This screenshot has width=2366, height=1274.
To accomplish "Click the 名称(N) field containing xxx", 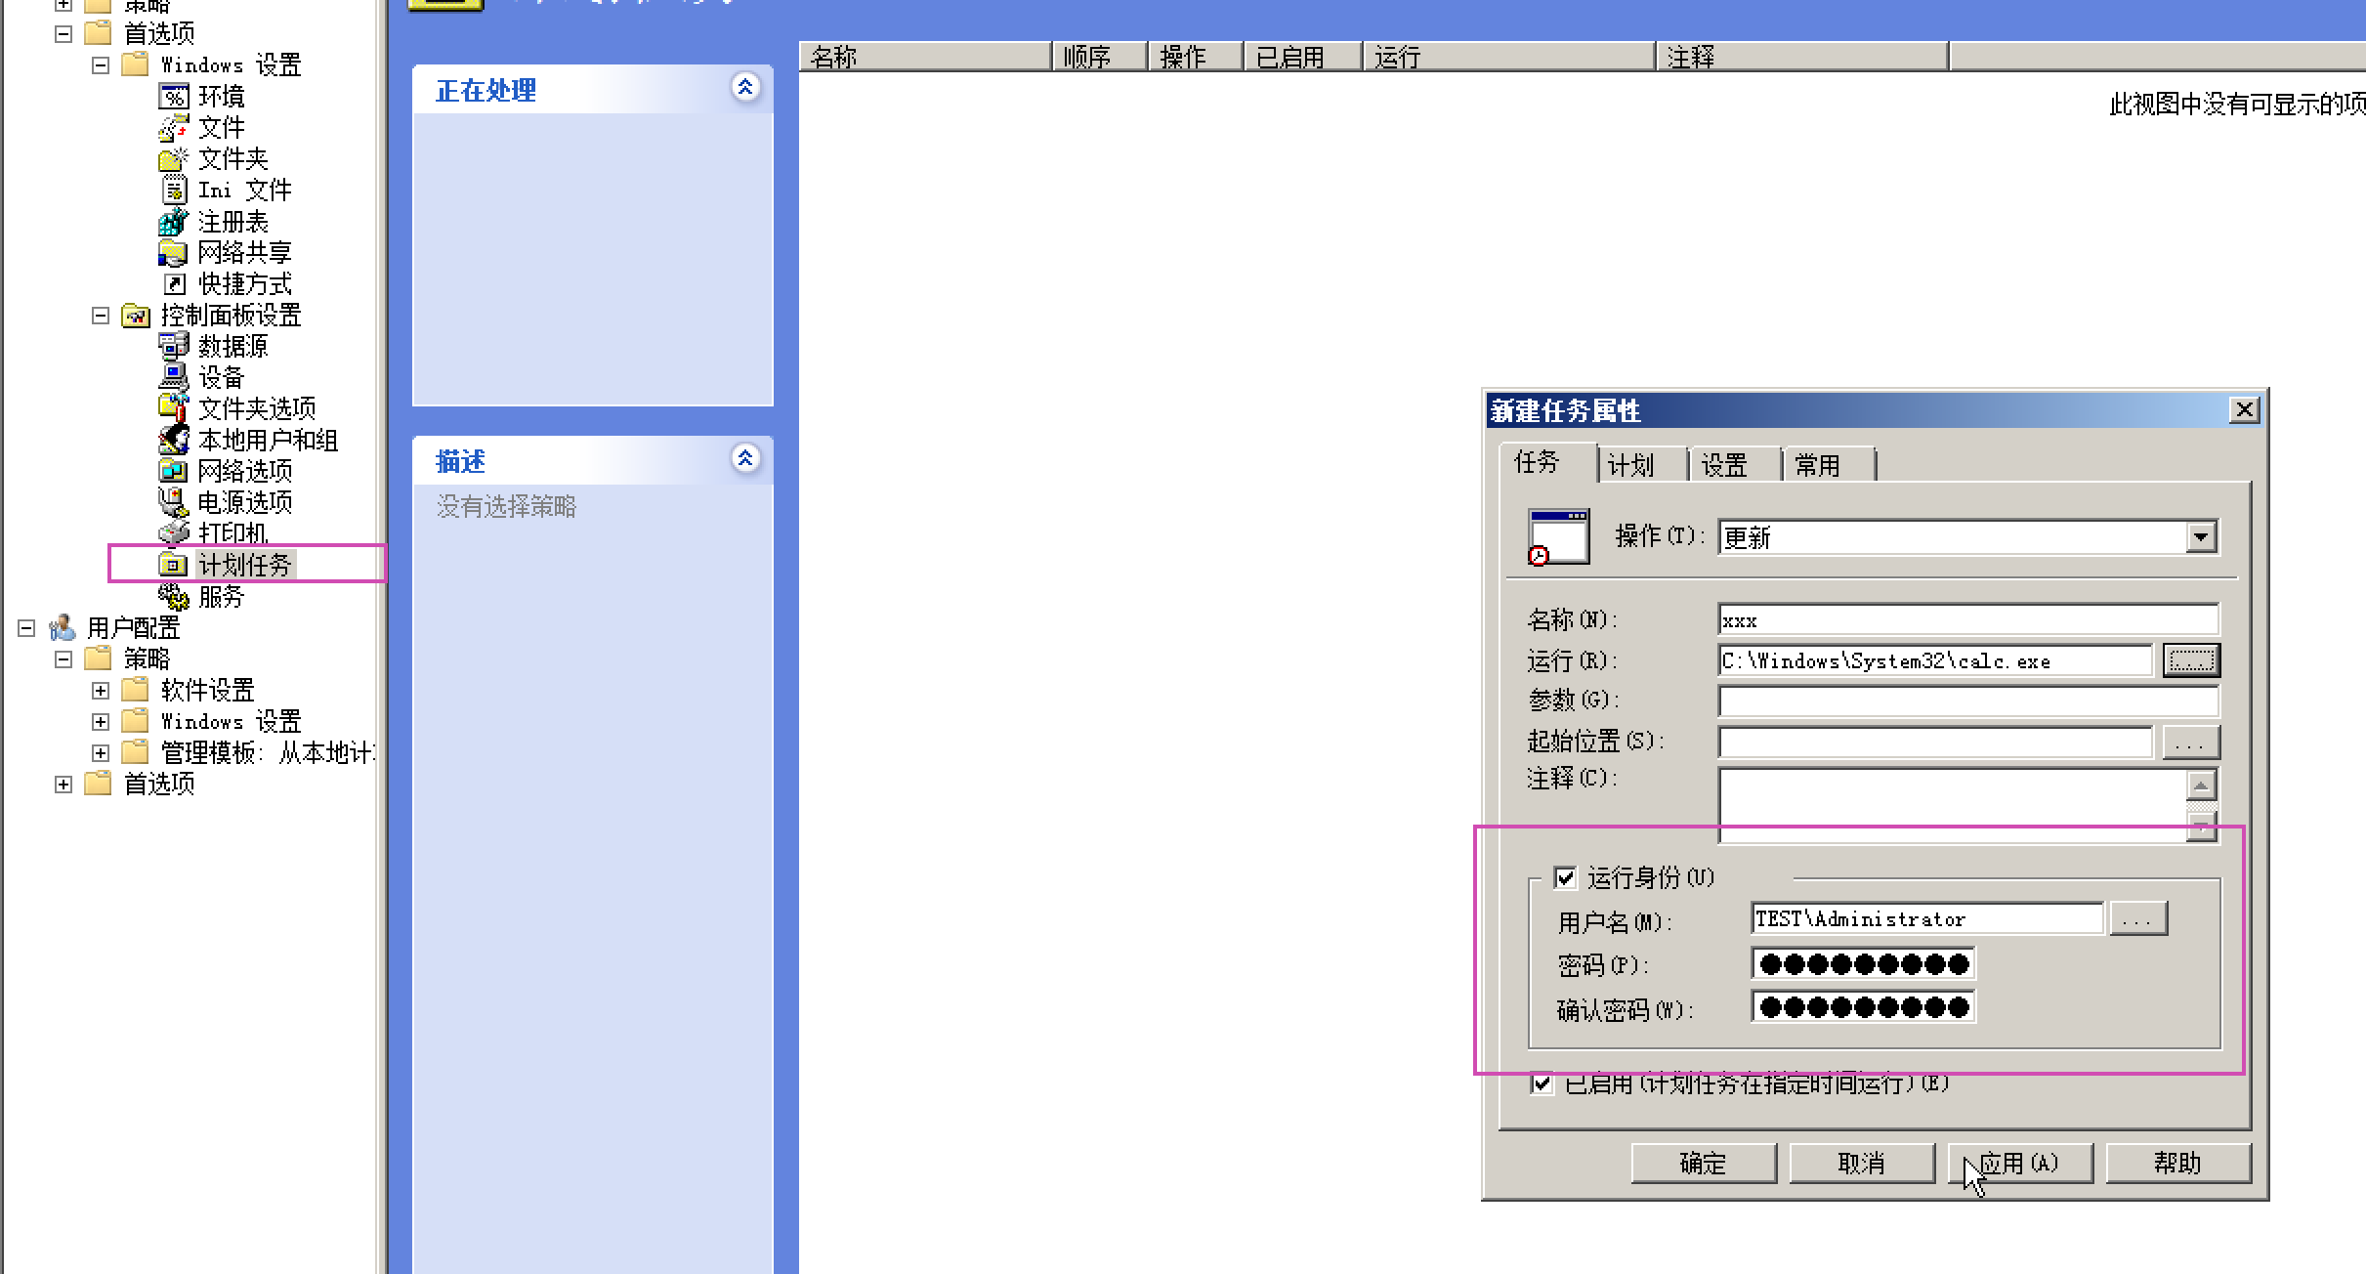I will tap(1964, 619).
